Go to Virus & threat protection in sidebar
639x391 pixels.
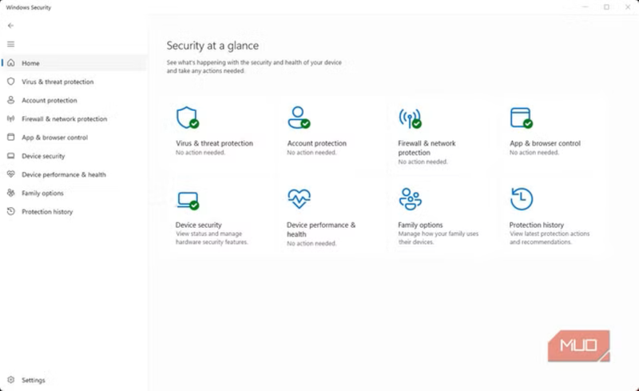74,82
